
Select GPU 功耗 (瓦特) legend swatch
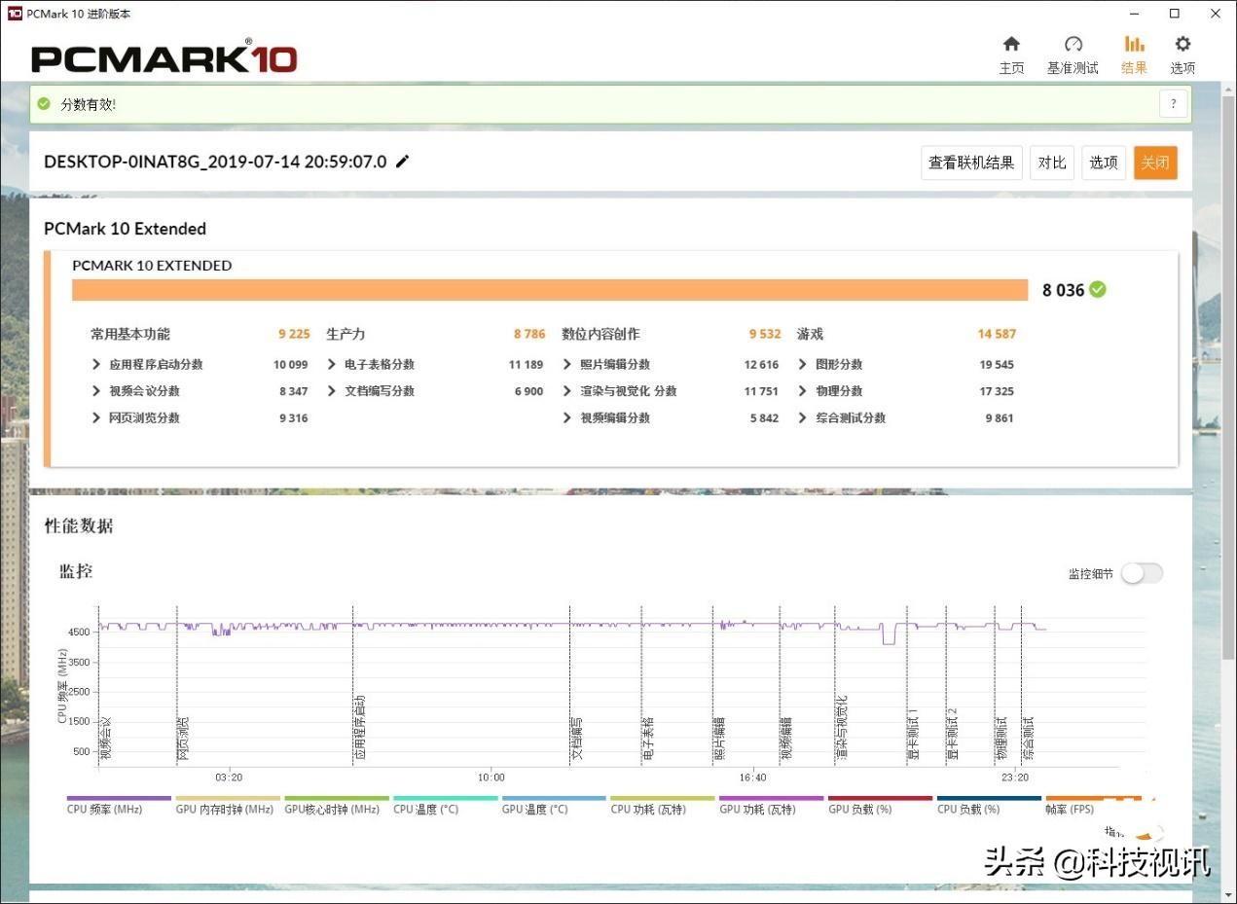pyautogui.click(x=772, y=798)
